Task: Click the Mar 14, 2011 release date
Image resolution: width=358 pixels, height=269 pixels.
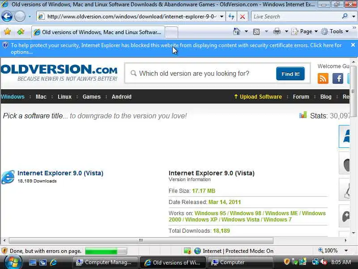Action: tap(225, 202)
